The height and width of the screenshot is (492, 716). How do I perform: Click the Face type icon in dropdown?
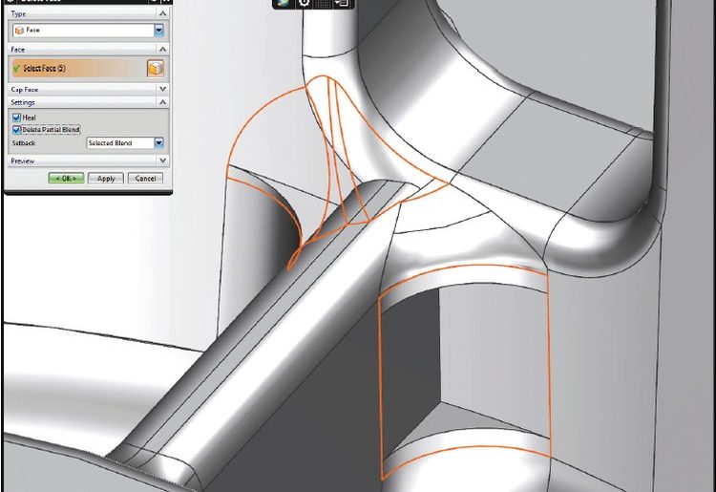[x=18, y=31]
